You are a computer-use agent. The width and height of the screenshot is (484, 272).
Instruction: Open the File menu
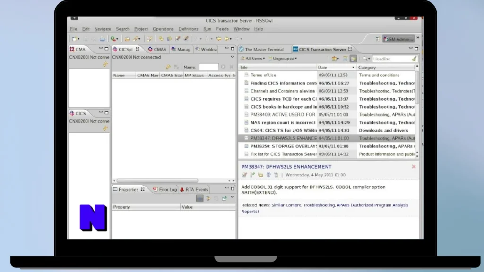(x=73, y=29)
